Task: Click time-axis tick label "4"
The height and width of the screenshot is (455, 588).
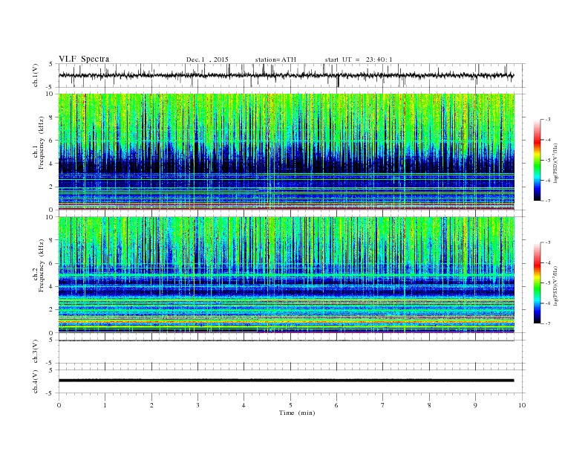Action: (244, 405)
